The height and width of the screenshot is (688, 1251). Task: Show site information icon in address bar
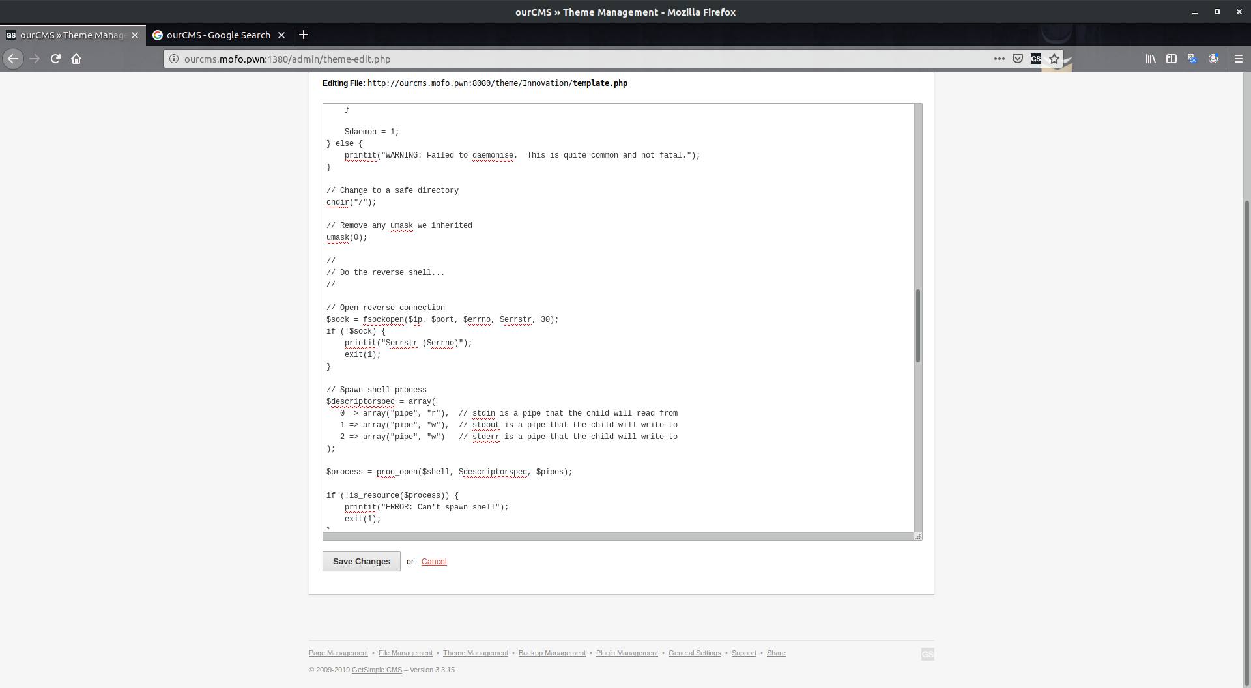174,59
